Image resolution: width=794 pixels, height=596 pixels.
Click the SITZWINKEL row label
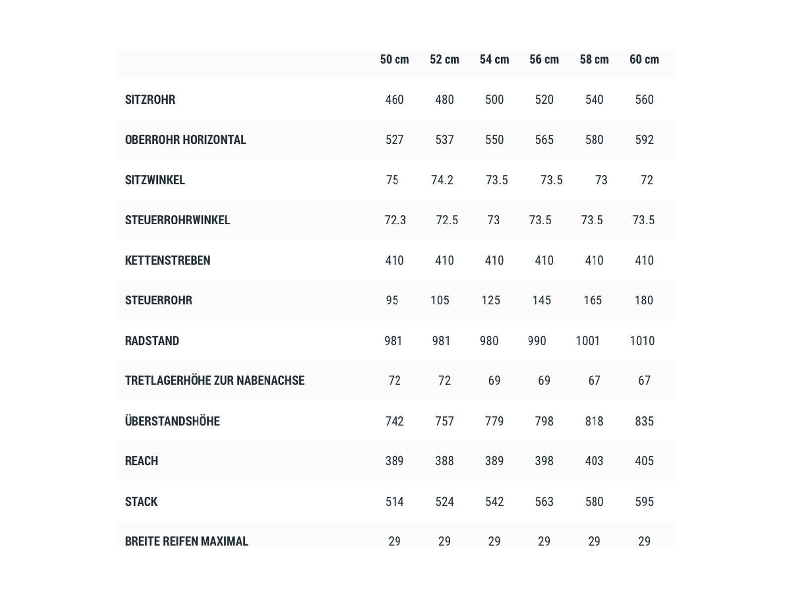(x=154, y=180)
